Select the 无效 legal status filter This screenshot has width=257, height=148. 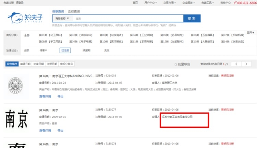point(107,50)
